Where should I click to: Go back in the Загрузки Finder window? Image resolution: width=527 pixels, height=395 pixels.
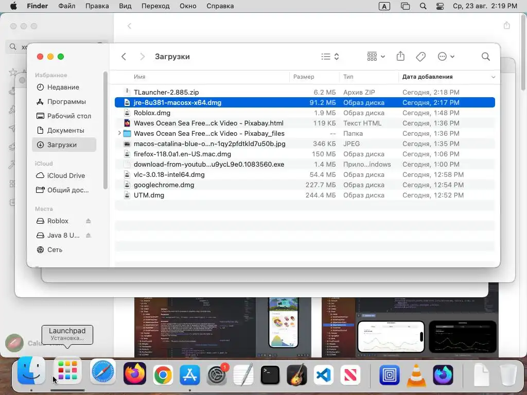(x=124, y=57)
